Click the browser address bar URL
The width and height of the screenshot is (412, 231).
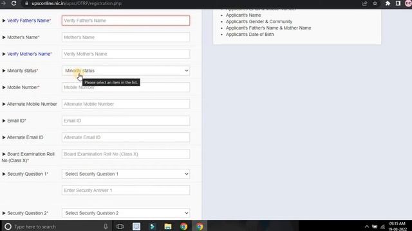(x=77, y=3)
